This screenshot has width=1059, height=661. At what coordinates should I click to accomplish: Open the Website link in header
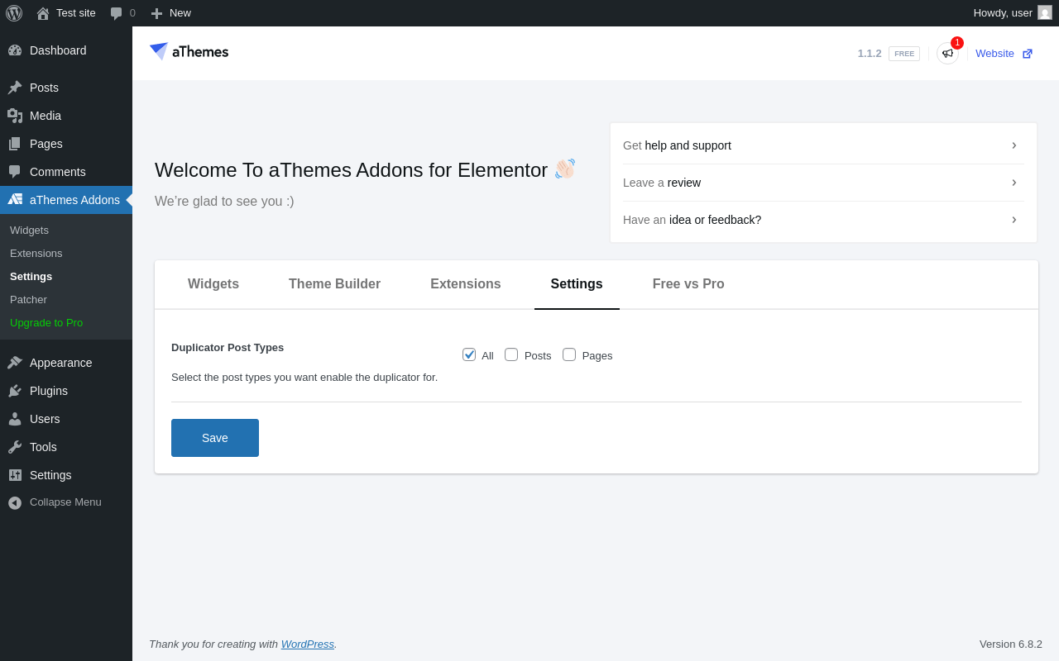pyautogui.click(x=994, y=53)
